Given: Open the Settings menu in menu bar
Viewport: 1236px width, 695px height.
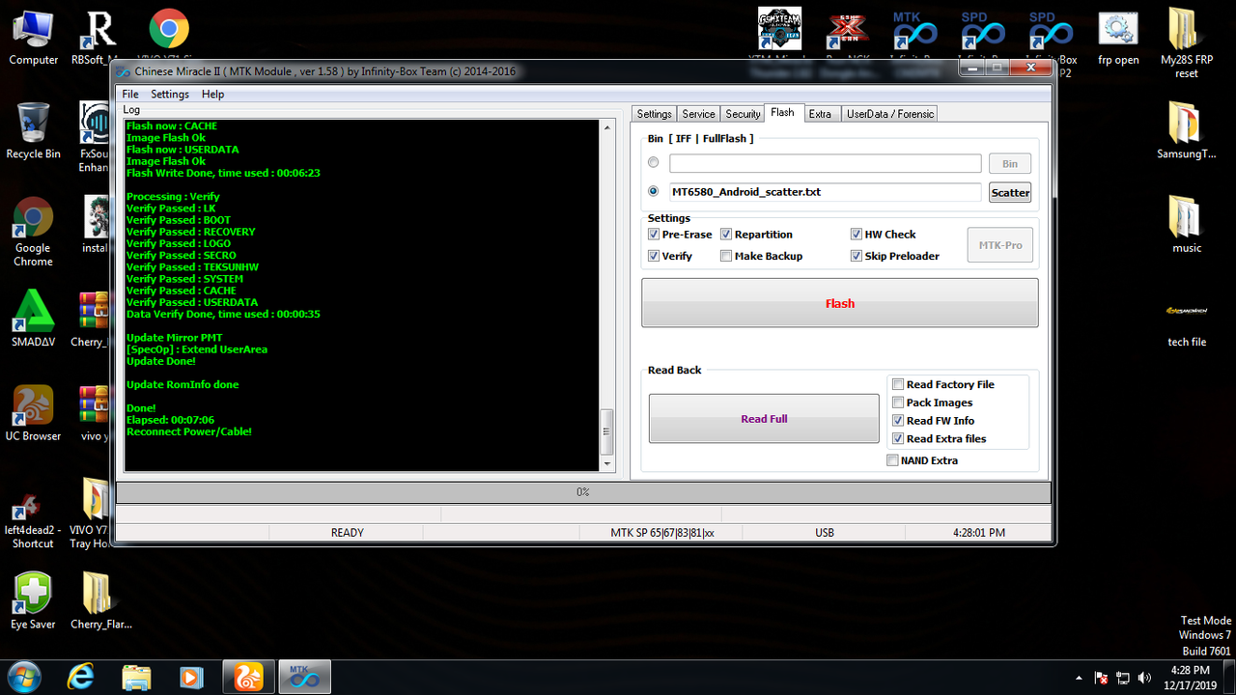Looking at the screenshot, I should (170, 94).
